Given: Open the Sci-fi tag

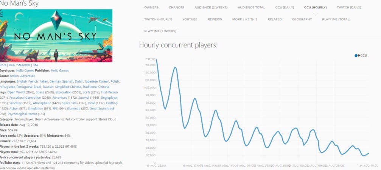Looking at the screenshot, I should (86, 92).
